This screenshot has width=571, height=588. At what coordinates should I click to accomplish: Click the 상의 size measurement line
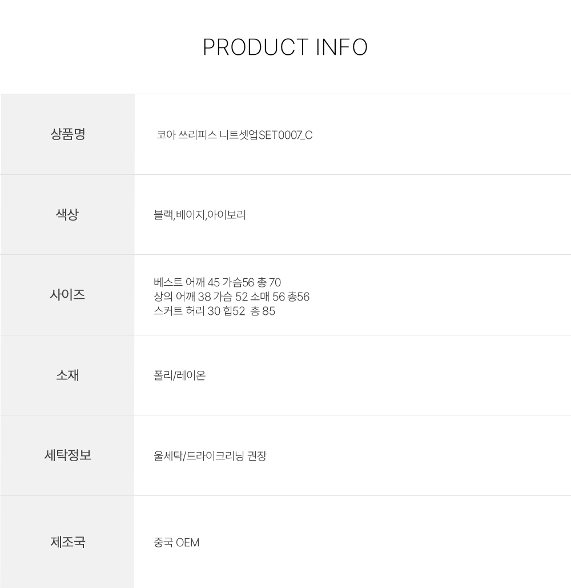pos(231,297)
